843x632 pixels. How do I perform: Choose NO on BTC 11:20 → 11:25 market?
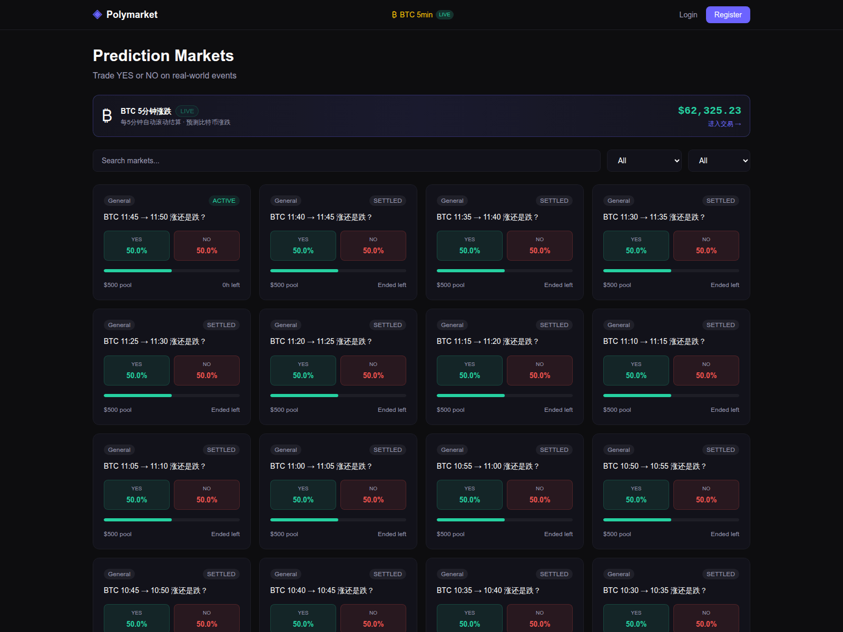(373, 370)
